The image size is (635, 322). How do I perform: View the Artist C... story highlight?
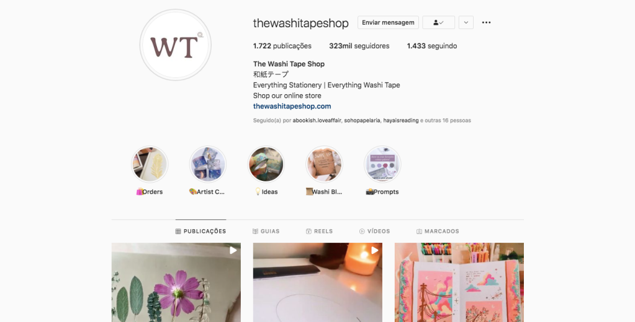coord(208,165)
